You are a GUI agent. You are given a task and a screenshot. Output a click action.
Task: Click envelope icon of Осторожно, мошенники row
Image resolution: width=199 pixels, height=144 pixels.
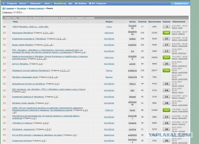tap(4, 129)
